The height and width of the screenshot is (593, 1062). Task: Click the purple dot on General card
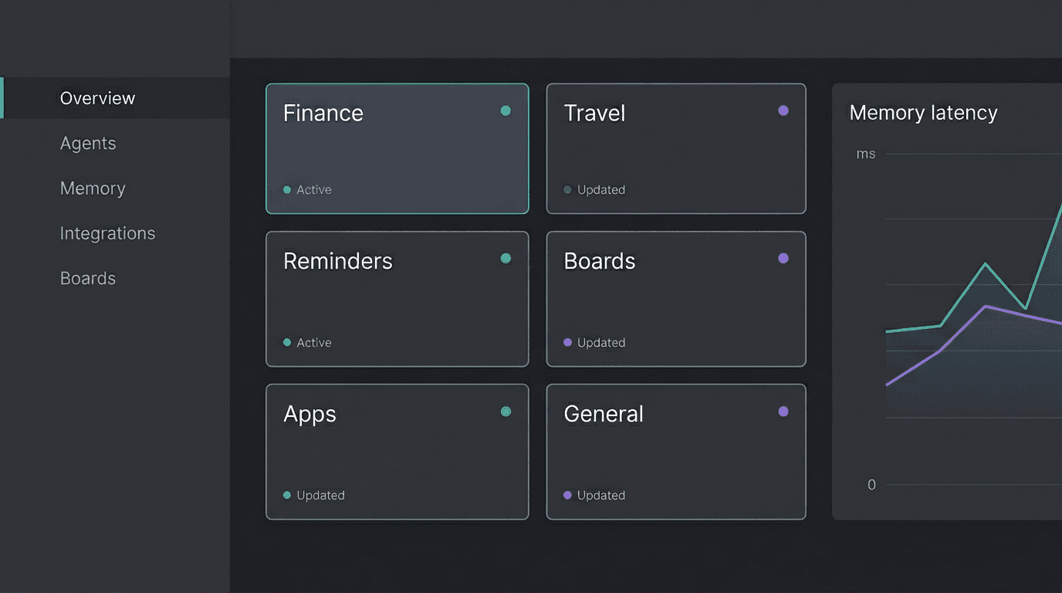[x=783, y=412]
